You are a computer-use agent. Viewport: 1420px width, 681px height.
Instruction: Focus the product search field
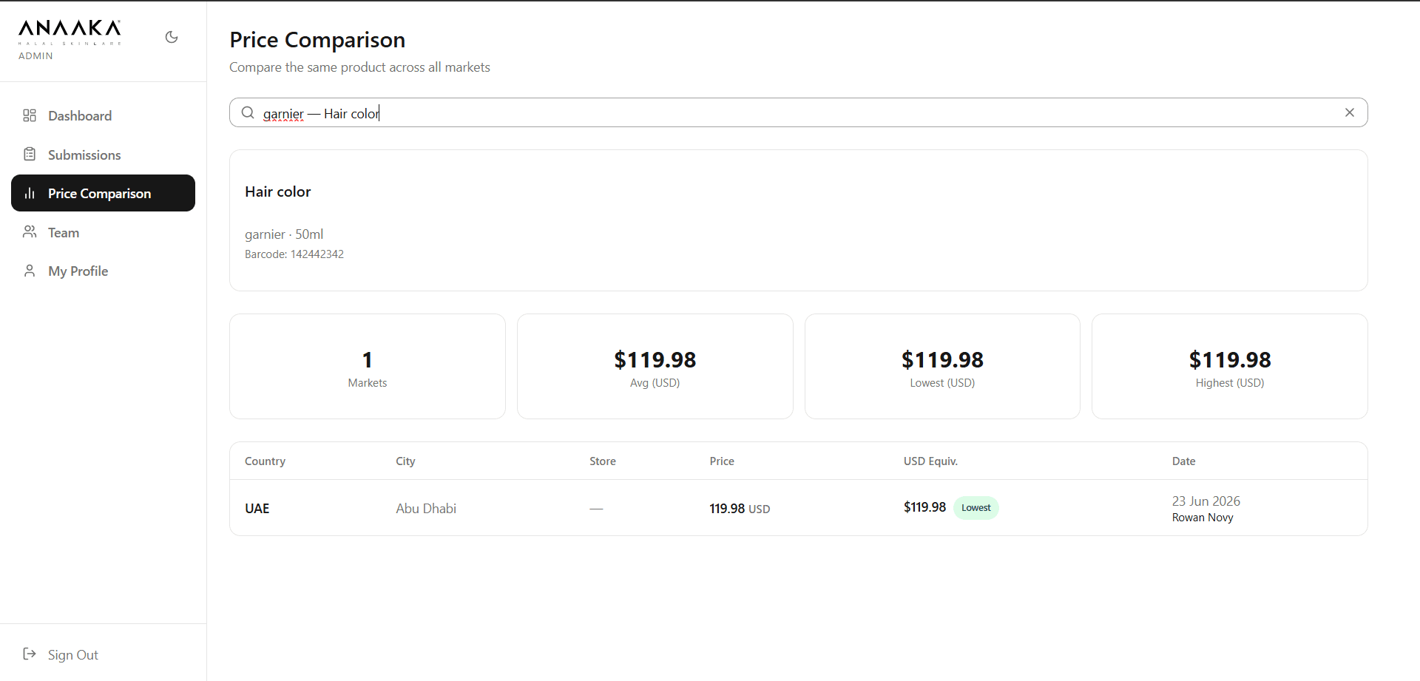click(798, 112)
